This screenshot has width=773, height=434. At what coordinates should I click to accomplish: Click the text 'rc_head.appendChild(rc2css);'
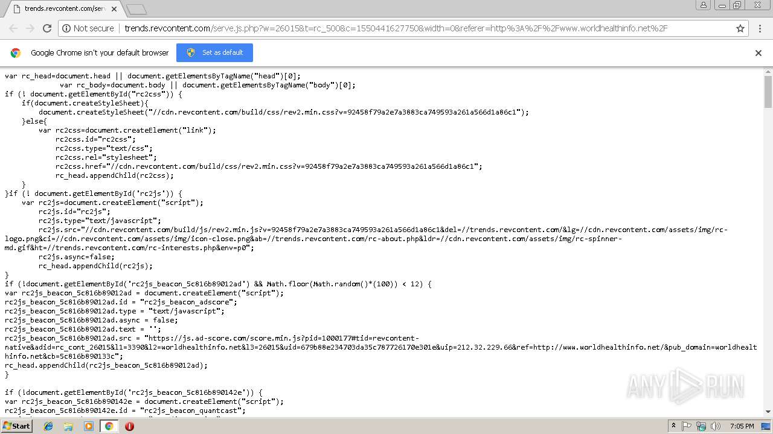click(115, 175)
